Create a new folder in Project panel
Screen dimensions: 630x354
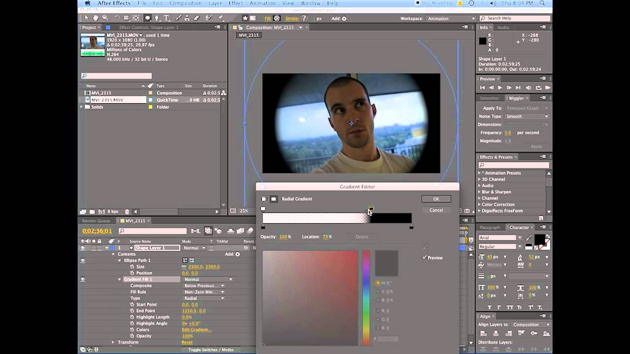pos(92,212)
